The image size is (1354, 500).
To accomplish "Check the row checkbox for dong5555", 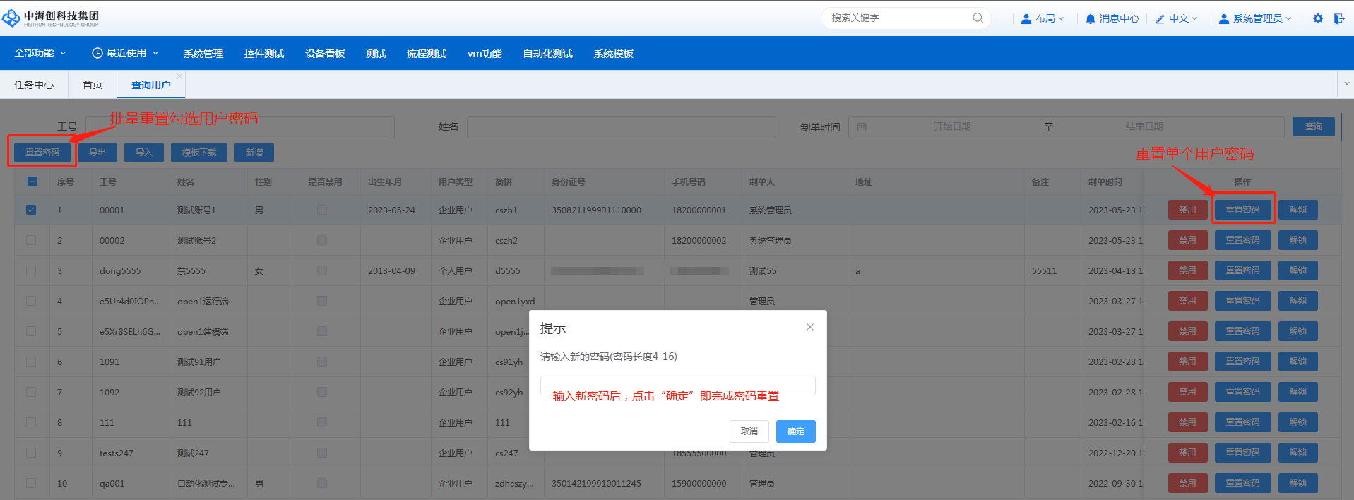I will pos(31,270).
